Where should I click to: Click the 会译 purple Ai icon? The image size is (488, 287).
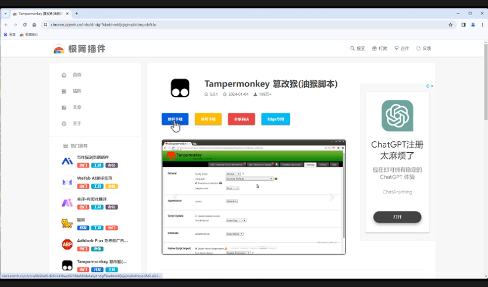coord(67,203)
